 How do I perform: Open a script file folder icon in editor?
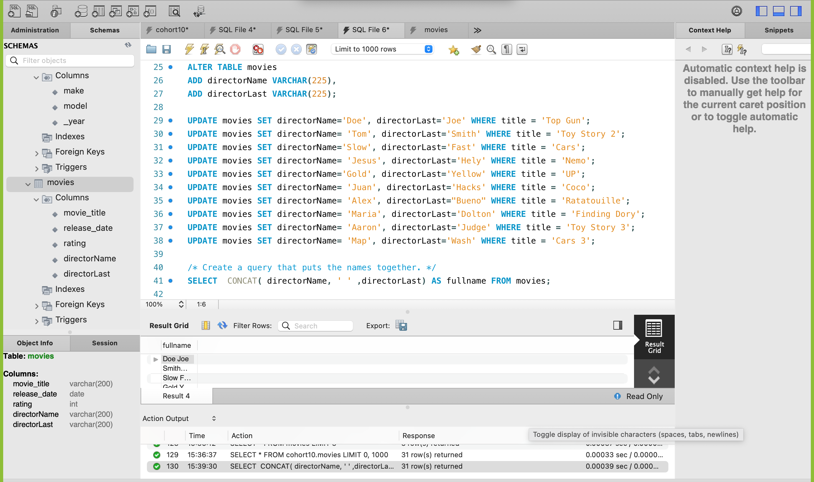coord(151,49)
